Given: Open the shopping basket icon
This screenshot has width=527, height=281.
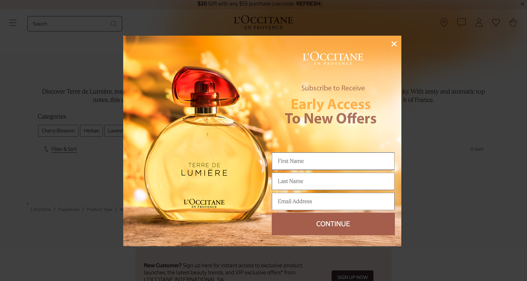Looking at the screenshot, I should click(x=513, y=22).
